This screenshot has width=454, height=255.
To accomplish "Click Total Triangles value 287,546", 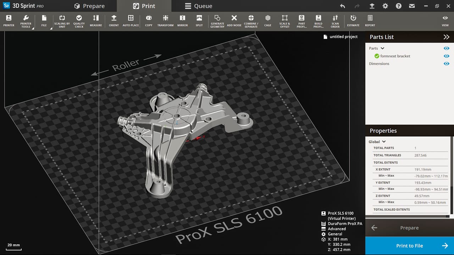I will [420, 155].
